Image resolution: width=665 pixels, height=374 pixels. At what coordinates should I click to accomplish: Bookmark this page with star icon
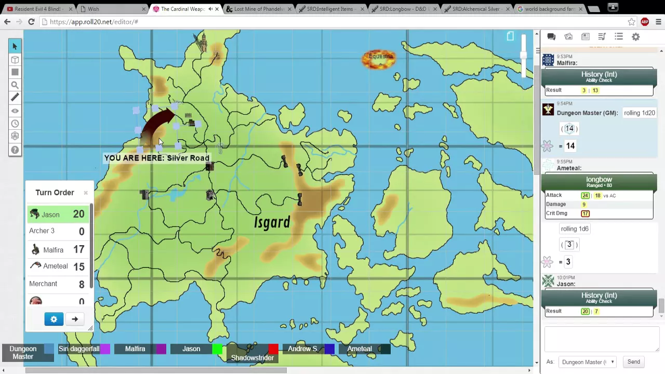click(631, 22)
